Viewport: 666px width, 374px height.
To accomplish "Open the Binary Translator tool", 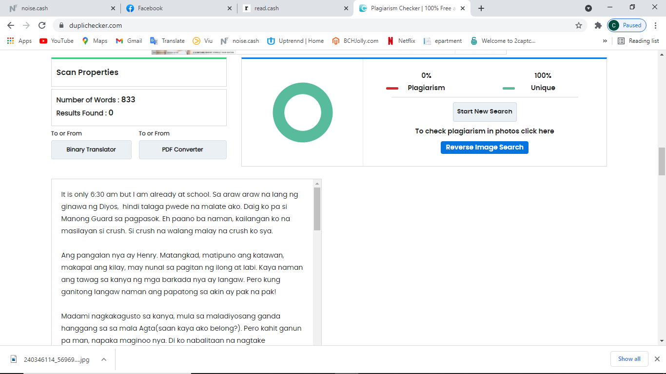I will pos(91,150).
